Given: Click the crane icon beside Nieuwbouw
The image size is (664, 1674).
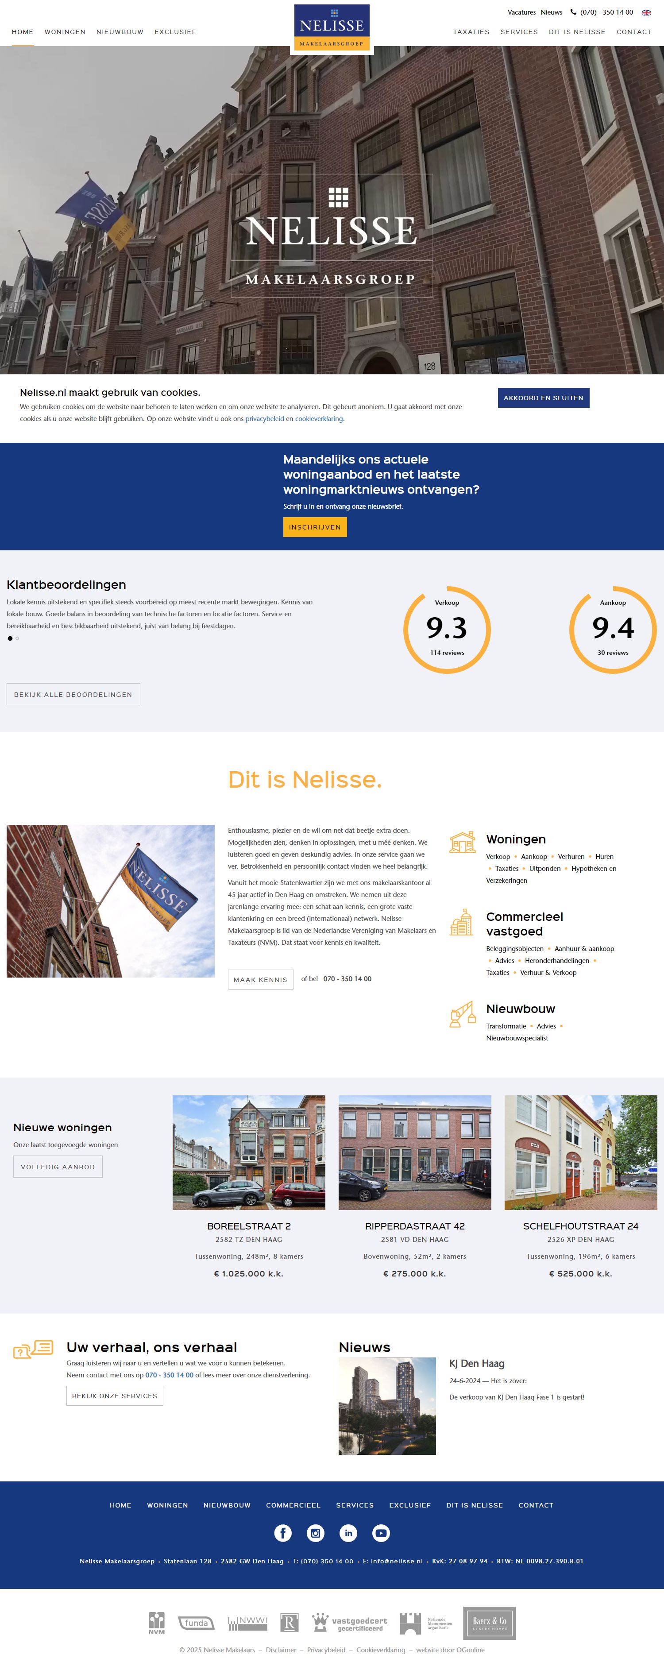Looking at the screenshot, I should [x=463, y=1014].
